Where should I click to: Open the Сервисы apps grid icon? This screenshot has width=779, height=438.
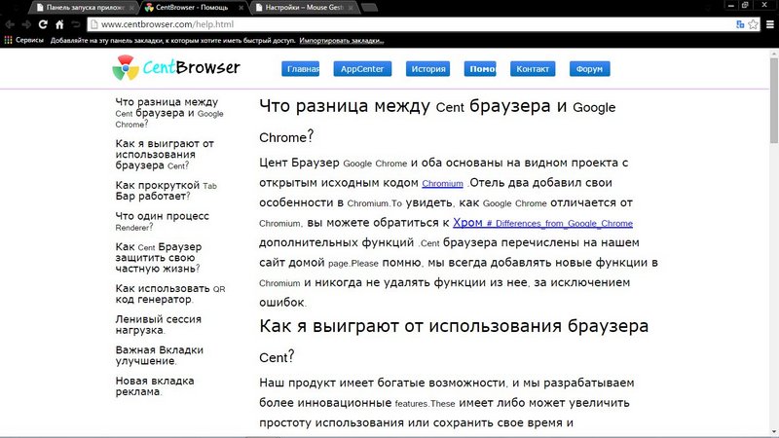tap(8, 40)
